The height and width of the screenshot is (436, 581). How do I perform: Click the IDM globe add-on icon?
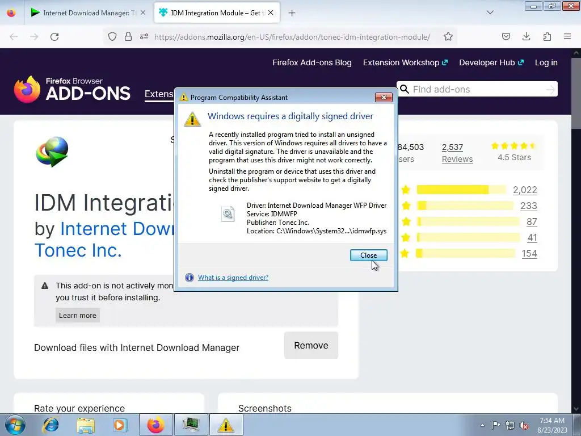52,152
